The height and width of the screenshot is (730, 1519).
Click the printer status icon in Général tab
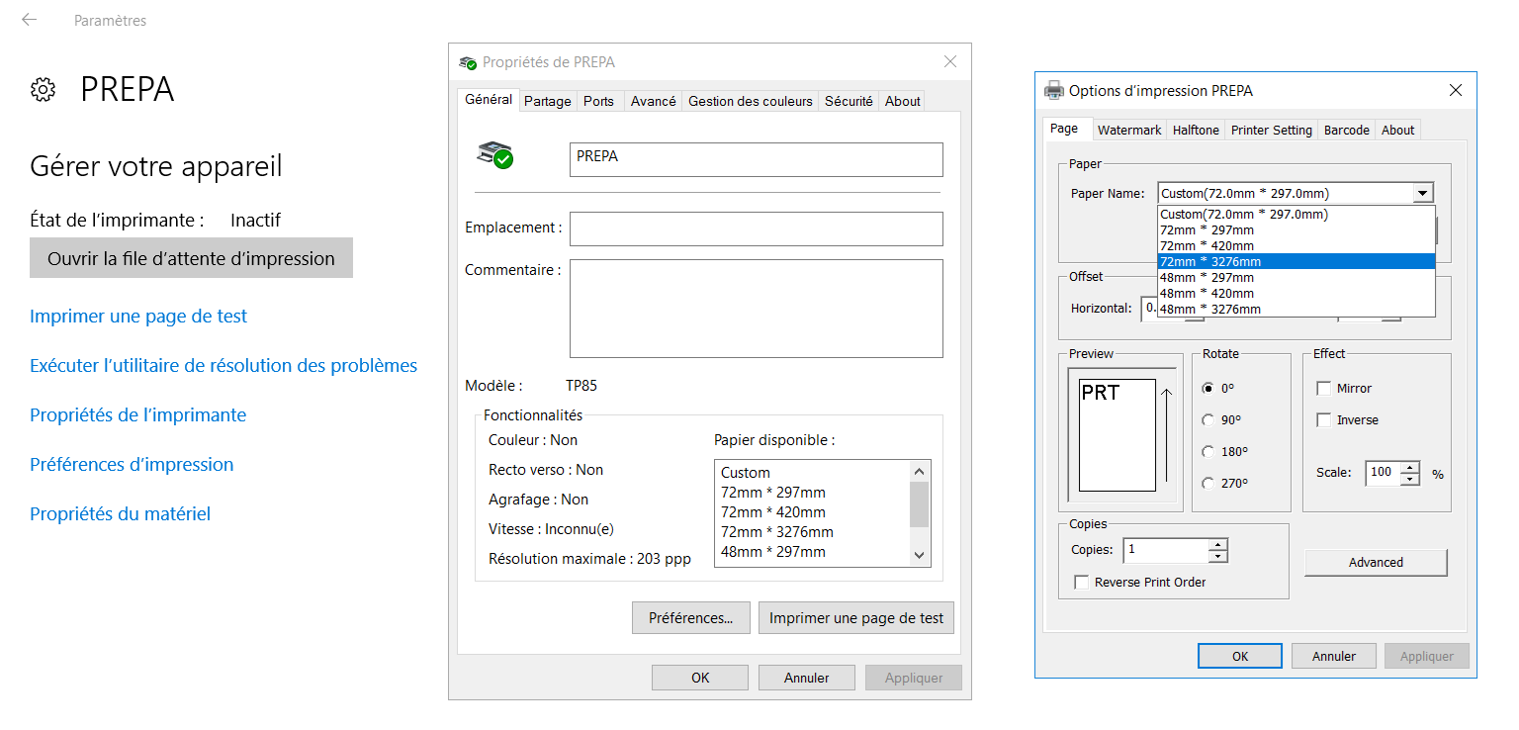(495, 155)
